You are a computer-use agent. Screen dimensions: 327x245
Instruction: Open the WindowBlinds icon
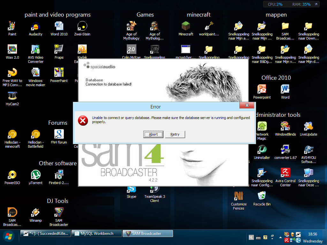pos(285,129)
